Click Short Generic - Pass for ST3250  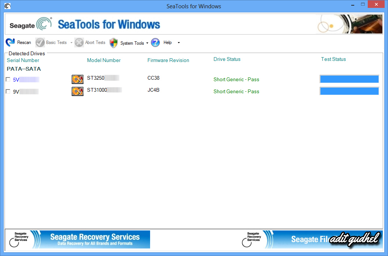[x=236, y=80]
